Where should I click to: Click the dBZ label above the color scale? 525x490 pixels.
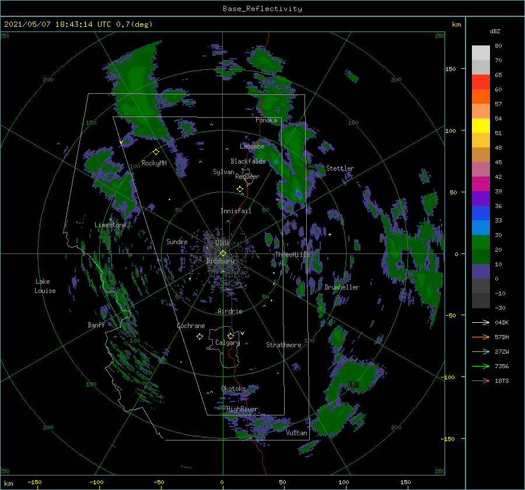pos(495,31)
